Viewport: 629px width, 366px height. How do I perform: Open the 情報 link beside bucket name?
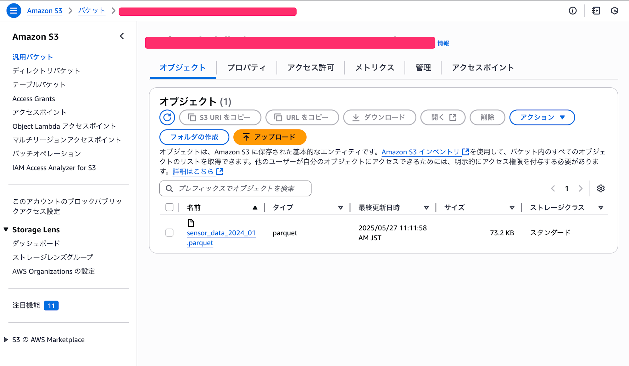[x=443, y=43]
